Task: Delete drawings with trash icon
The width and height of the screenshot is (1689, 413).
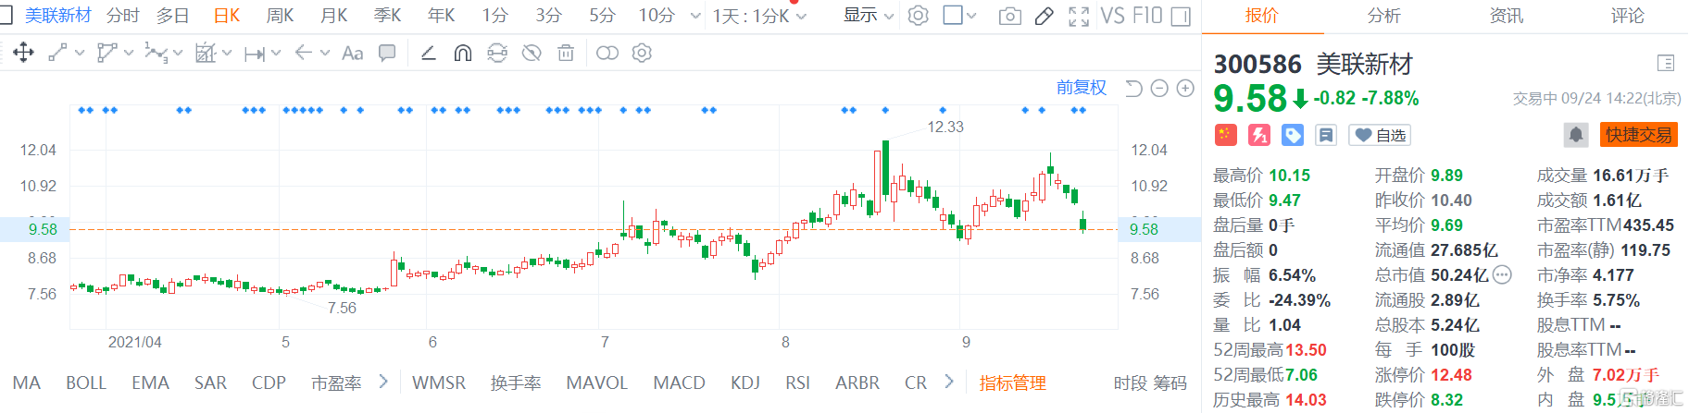Action: click(566, 53)
